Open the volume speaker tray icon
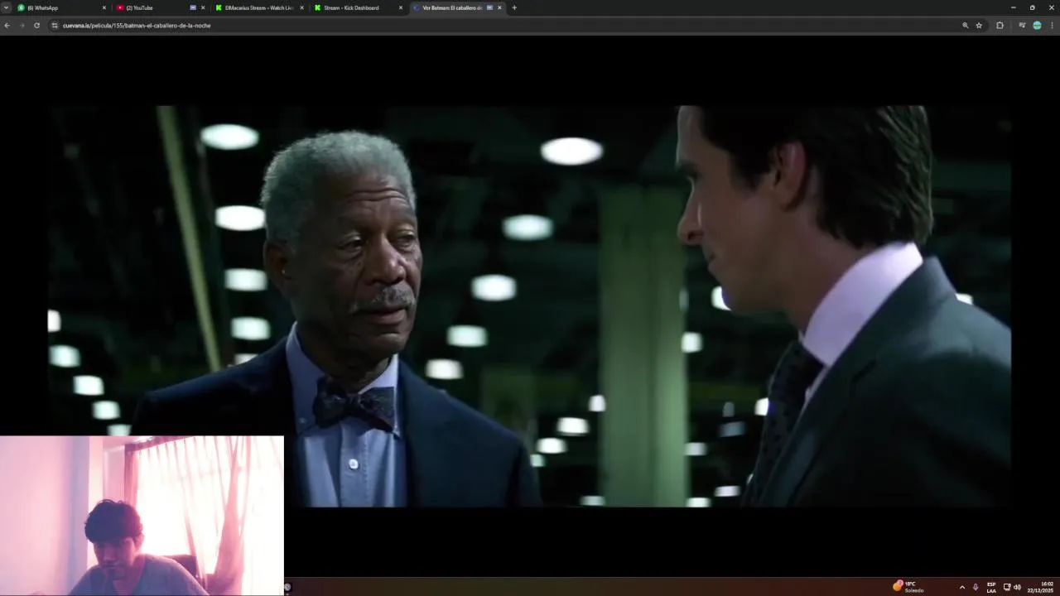Screen dimensions: 1060x596 pos(1017,587)
